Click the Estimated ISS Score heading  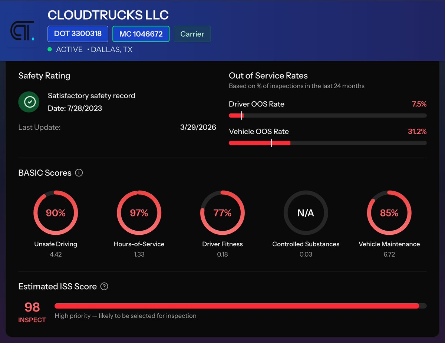[x=57, y=286]
